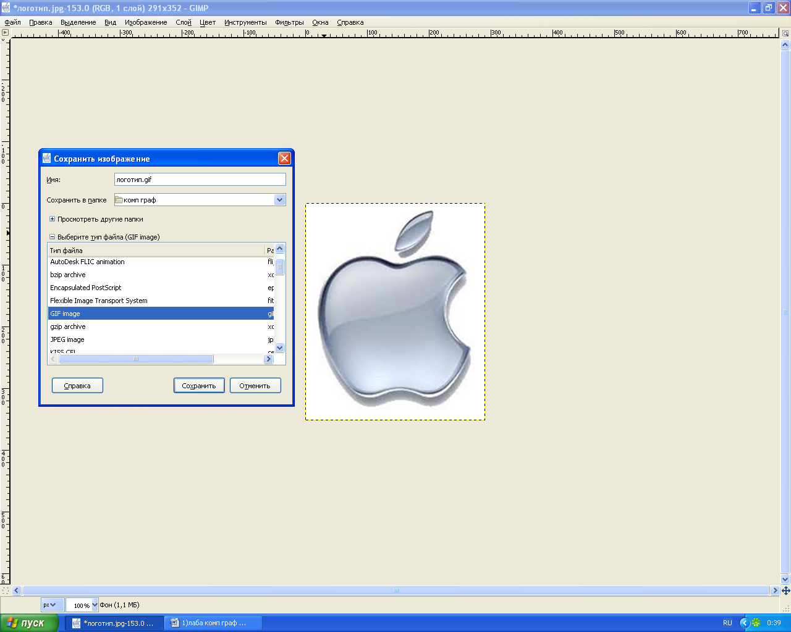Screen dimensions: 791x632
Task: Switch to логотип.jpg-153.0 taskbar item
Action: point(114,623)
